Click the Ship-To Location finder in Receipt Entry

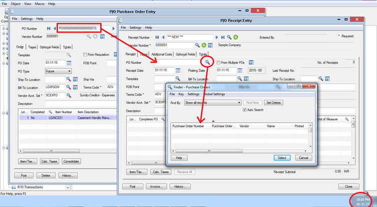[x=320, y=79]
